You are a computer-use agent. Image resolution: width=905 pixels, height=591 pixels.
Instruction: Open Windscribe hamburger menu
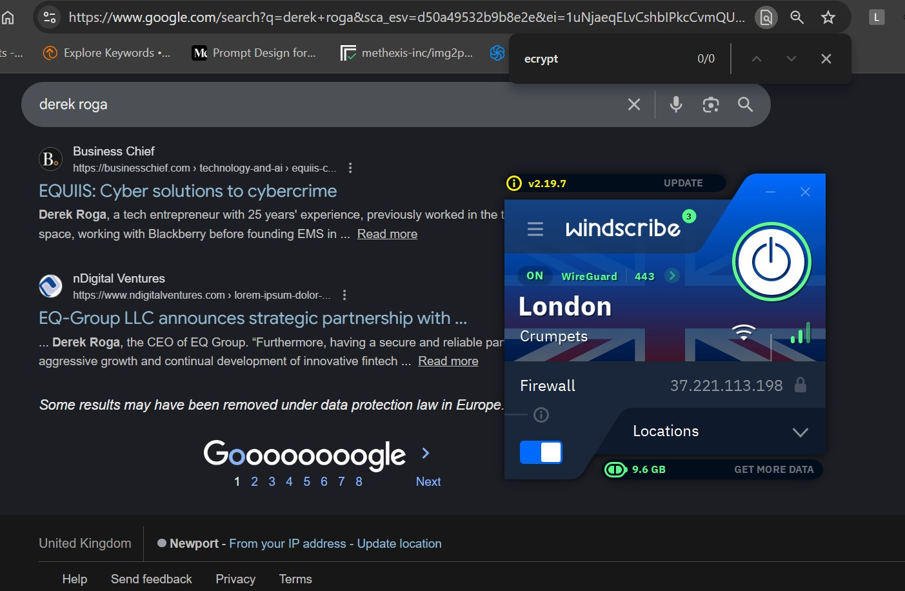535,229
